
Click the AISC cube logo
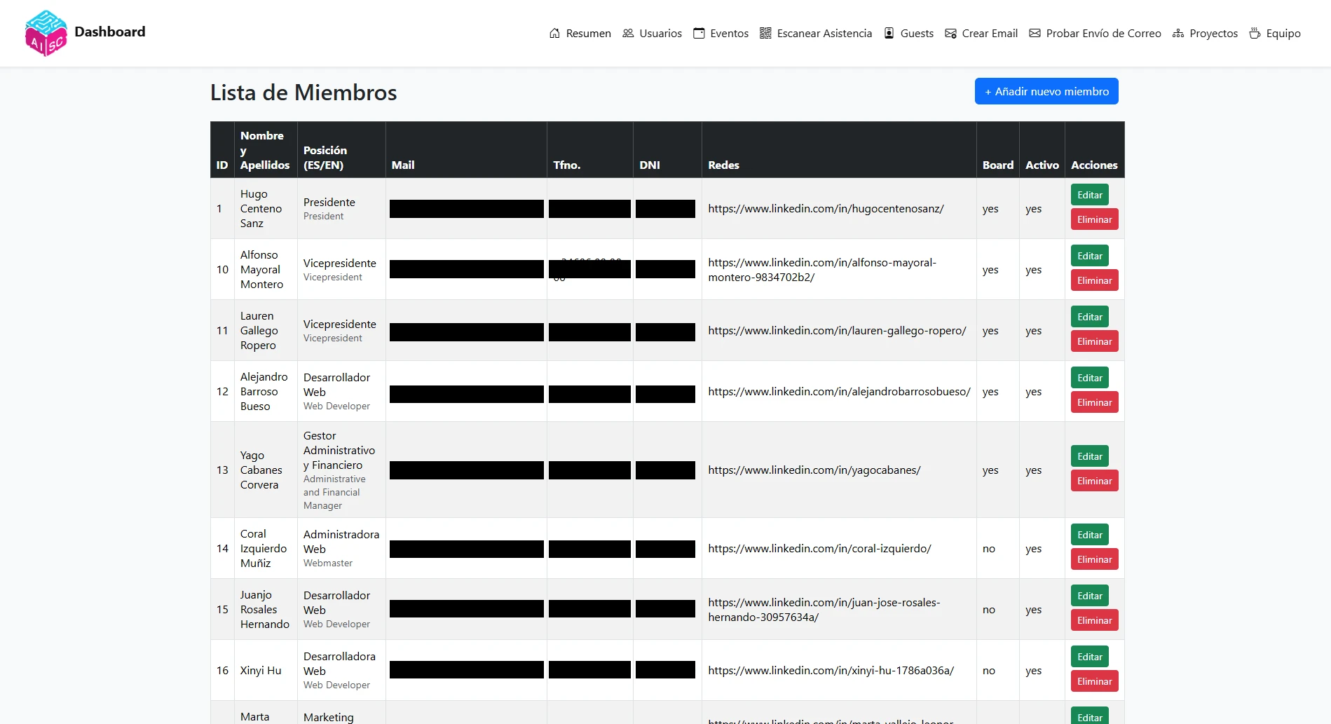pyautogui.click(x=46, y=33)
